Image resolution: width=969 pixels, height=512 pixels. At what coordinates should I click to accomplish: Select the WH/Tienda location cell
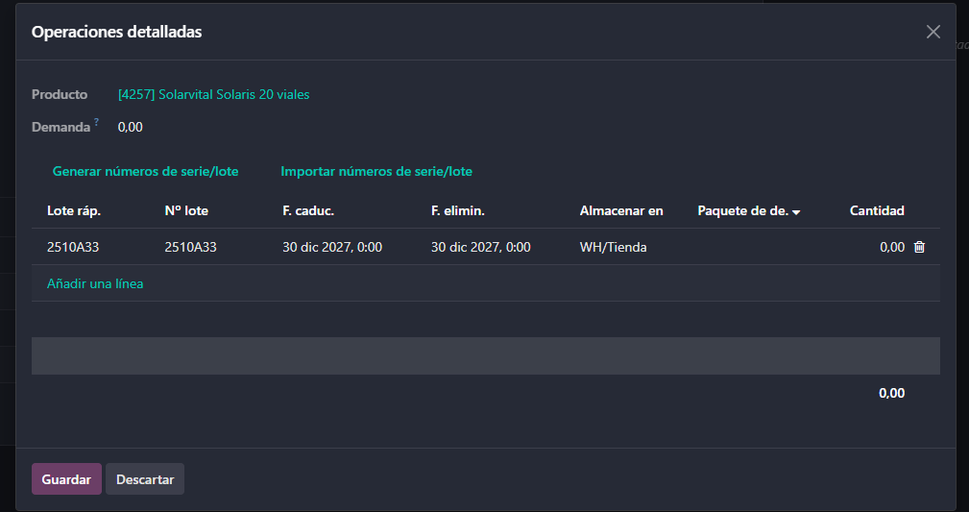point(614,247)
